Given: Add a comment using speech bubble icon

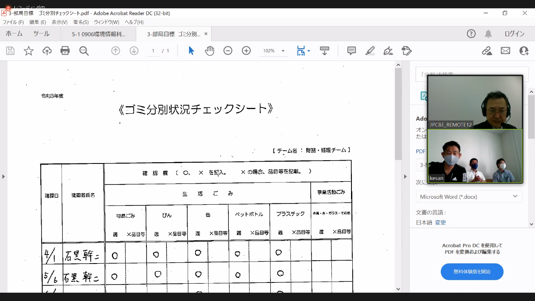Looking at the screenshot, I should pos(351,51).
